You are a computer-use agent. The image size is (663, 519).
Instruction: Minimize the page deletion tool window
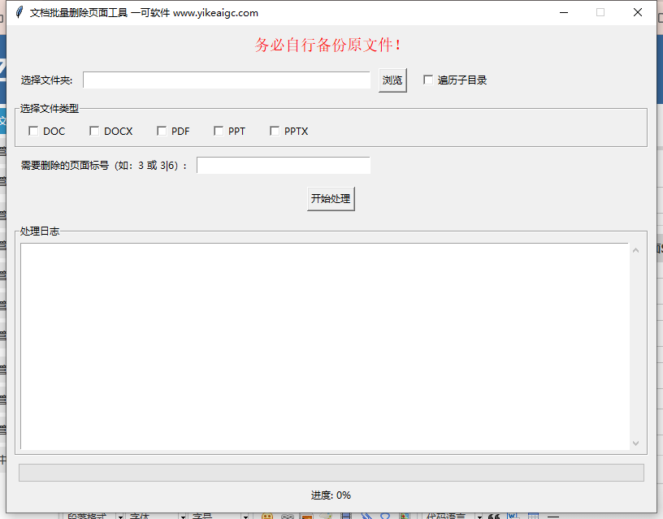(x=564, y=13)
